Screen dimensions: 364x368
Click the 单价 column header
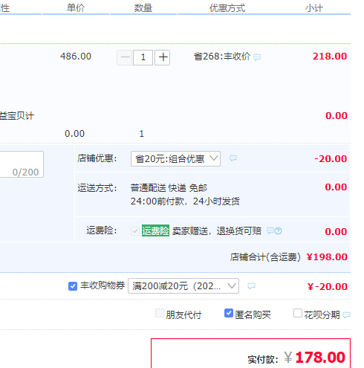pos(76,8)
